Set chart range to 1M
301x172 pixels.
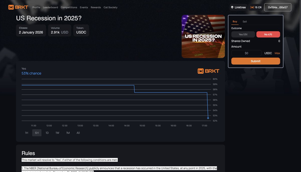68,133
